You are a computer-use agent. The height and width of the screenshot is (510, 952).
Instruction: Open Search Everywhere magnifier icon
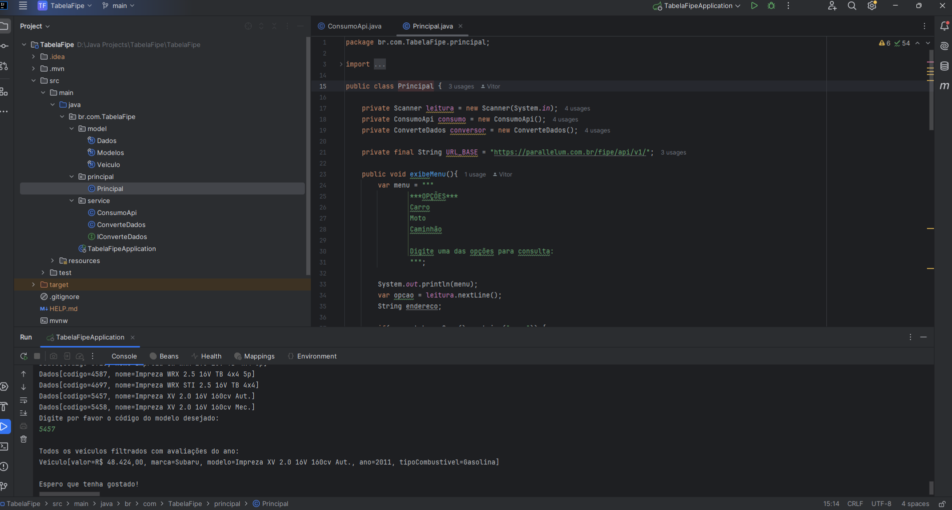point(851,6)
